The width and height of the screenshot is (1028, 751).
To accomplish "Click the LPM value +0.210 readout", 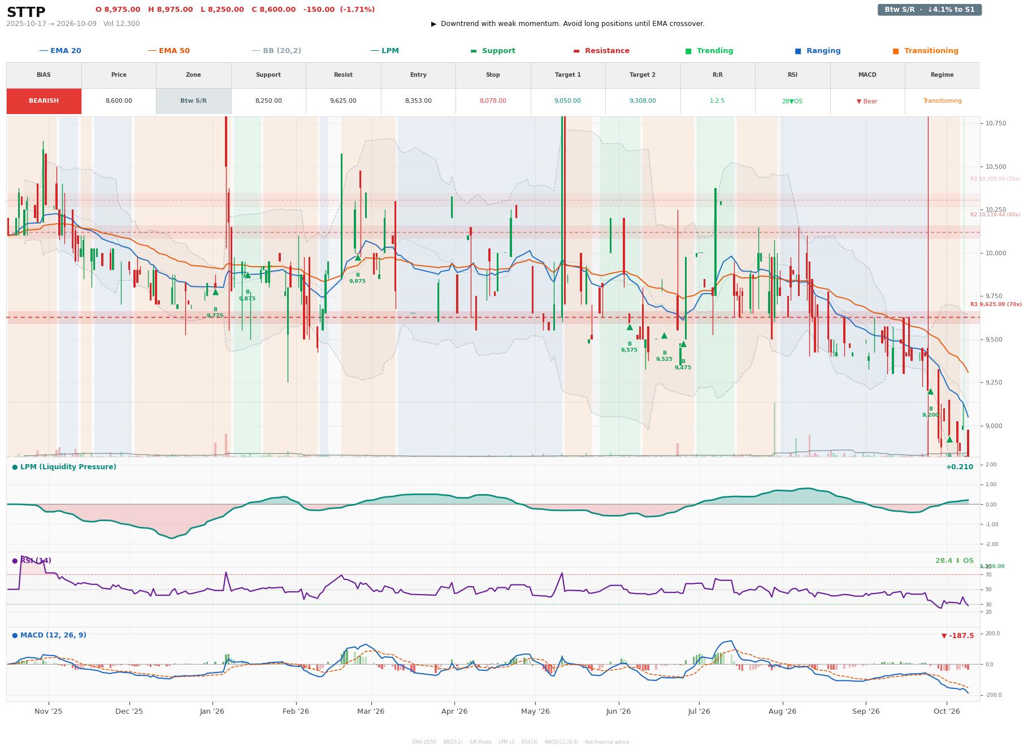I will pos(960,467).
